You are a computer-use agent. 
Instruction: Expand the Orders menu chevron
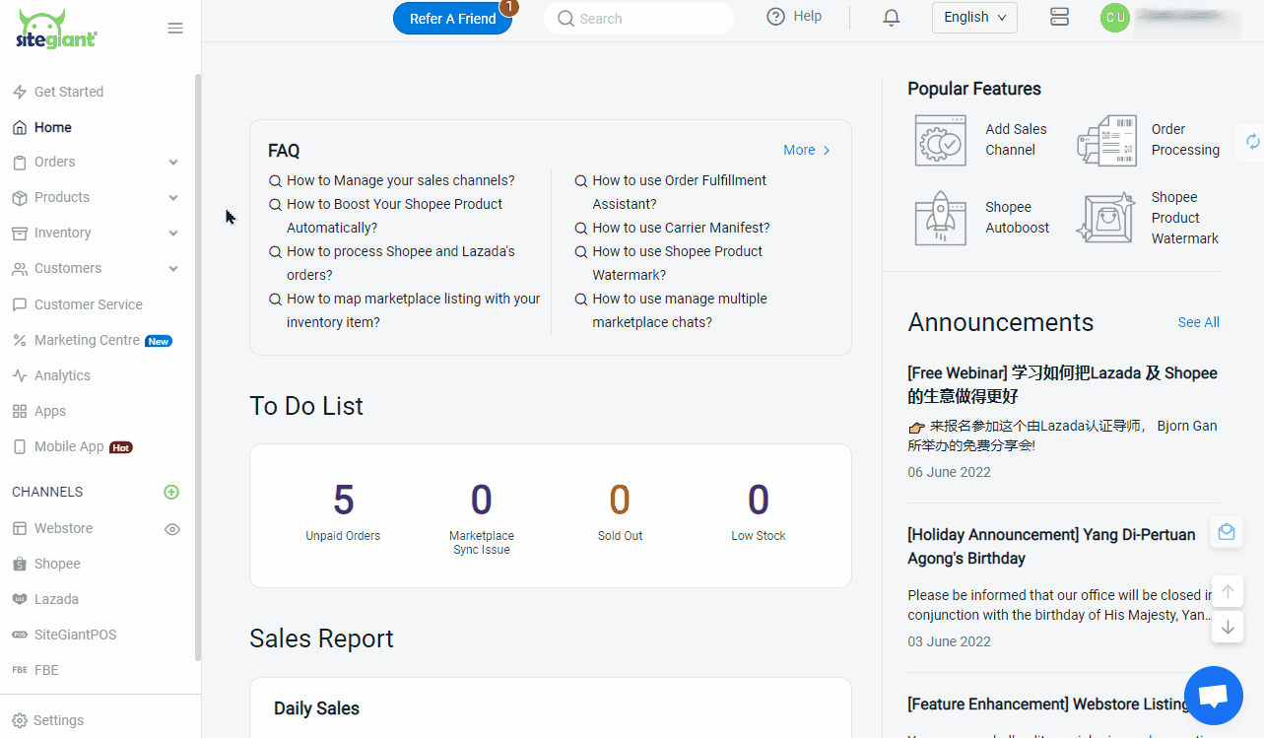[x=173, y=163]
